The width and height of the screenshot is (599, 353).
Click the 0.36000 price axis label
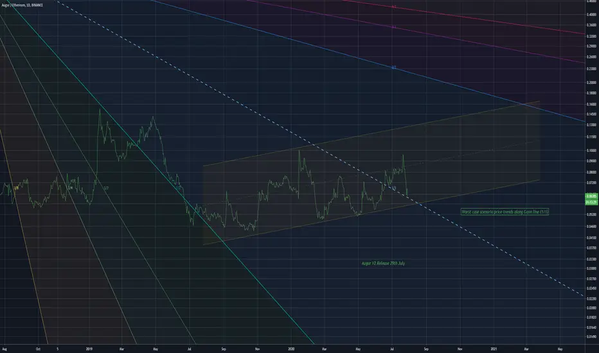592,25
